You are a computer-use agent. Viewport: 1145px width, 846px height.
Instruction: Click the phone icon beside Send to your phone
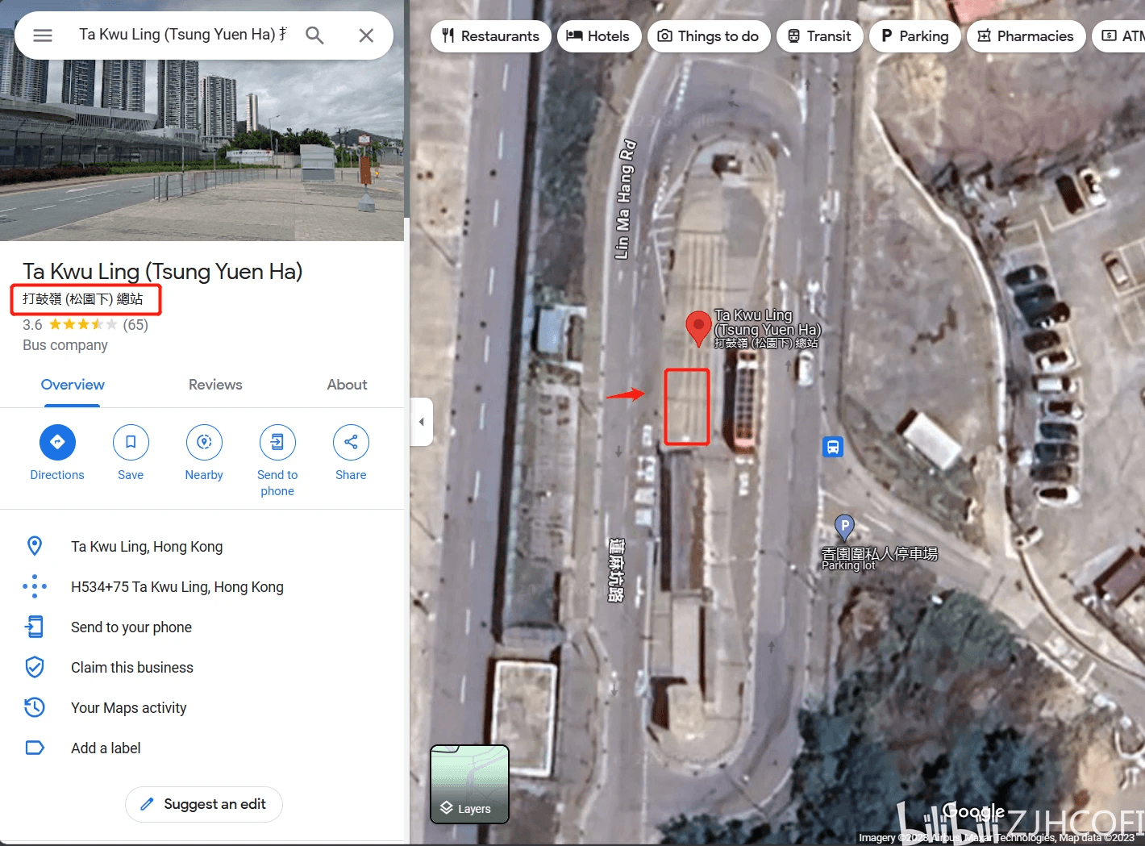tap(35, 627)
